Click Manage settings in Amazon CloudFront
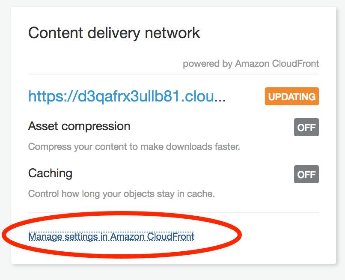Image resolution: width=345 pixels, height=280 pixels. tap(111, 236)
